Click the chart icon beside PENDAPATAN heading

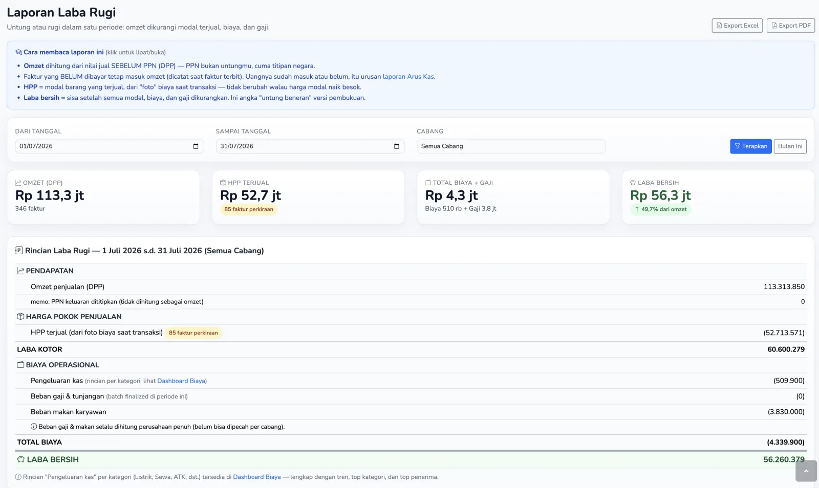20,271
